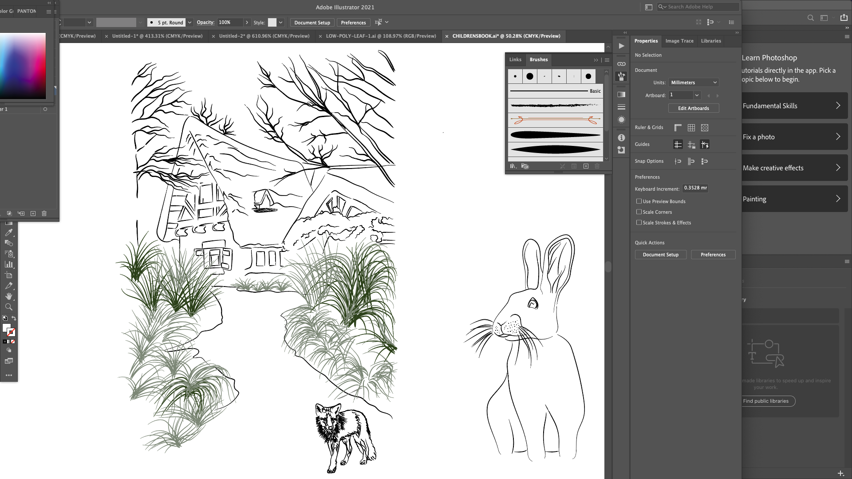The height and width of the screenshot is (479, 852).
Task: Show the grid icon in Ruler & Grids
Action: click(691, 128)
